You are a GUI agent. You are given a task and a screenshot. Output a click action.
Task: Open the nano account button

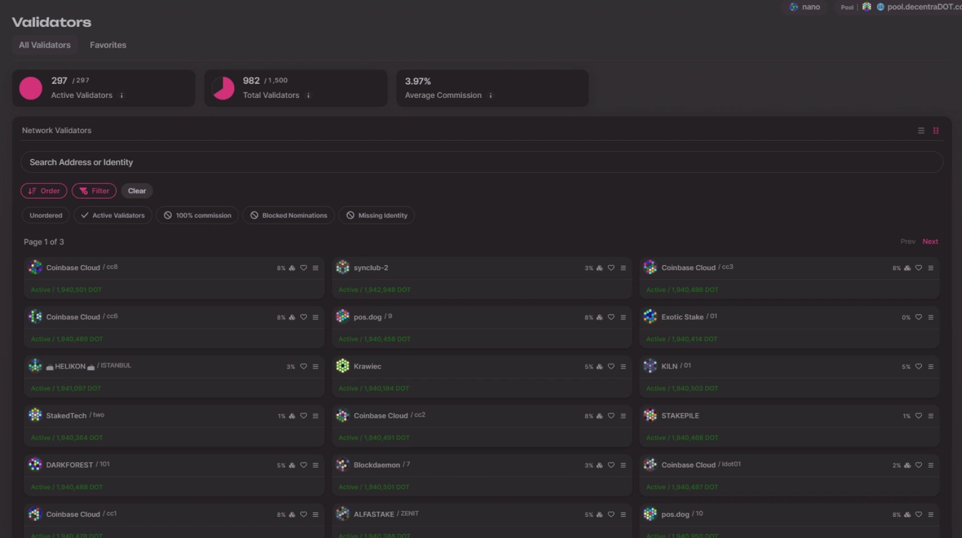pos(805,7)
